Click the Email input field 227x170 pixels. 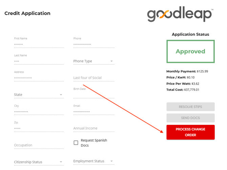94,112
